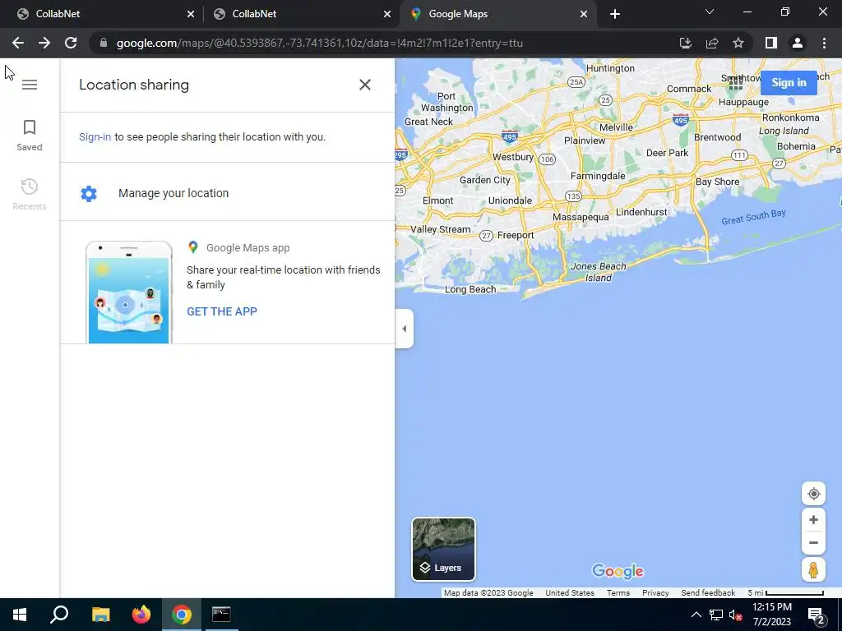842x631 pixels.
Task: Click the 5 mi map scale bar
Action: click(785, 593)
